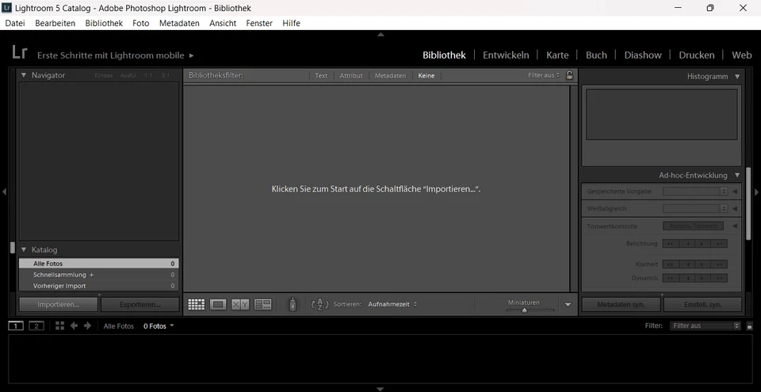Click exposure double-left decrease arrow
Viewport: 761px width, 392px height.
pyautogui.click(x=671, y=244)
